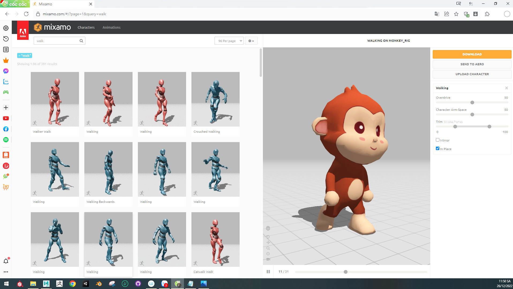Uncheck the In Place checkbox
Viewport: 513px width, 289px height.
437,149
